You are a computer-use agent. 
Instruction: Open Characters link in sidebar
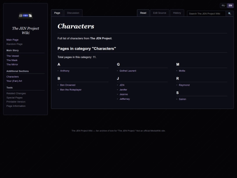(x=13, y=77)
